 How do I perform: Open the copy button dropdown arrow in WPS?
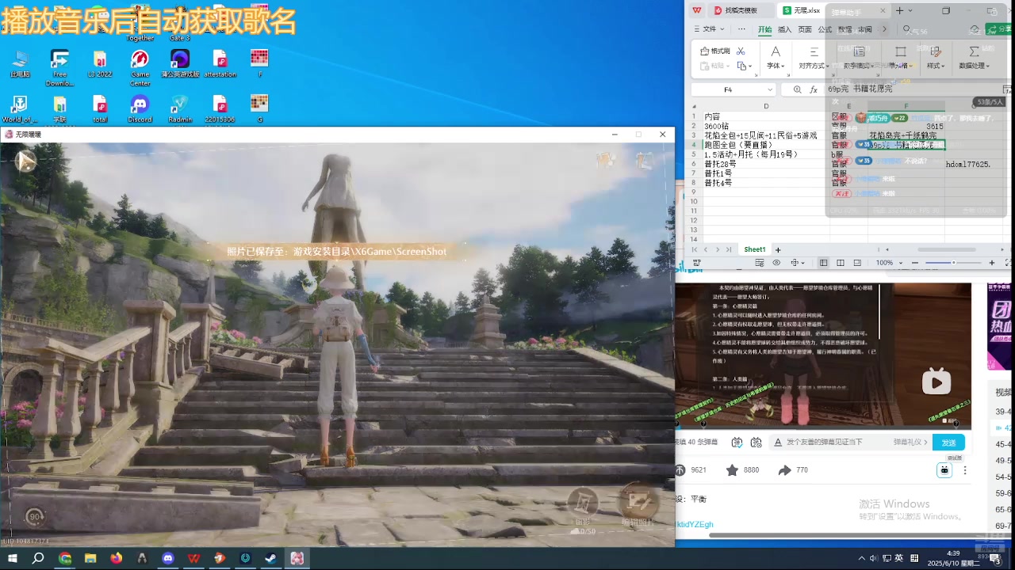[x=752, y=66]
